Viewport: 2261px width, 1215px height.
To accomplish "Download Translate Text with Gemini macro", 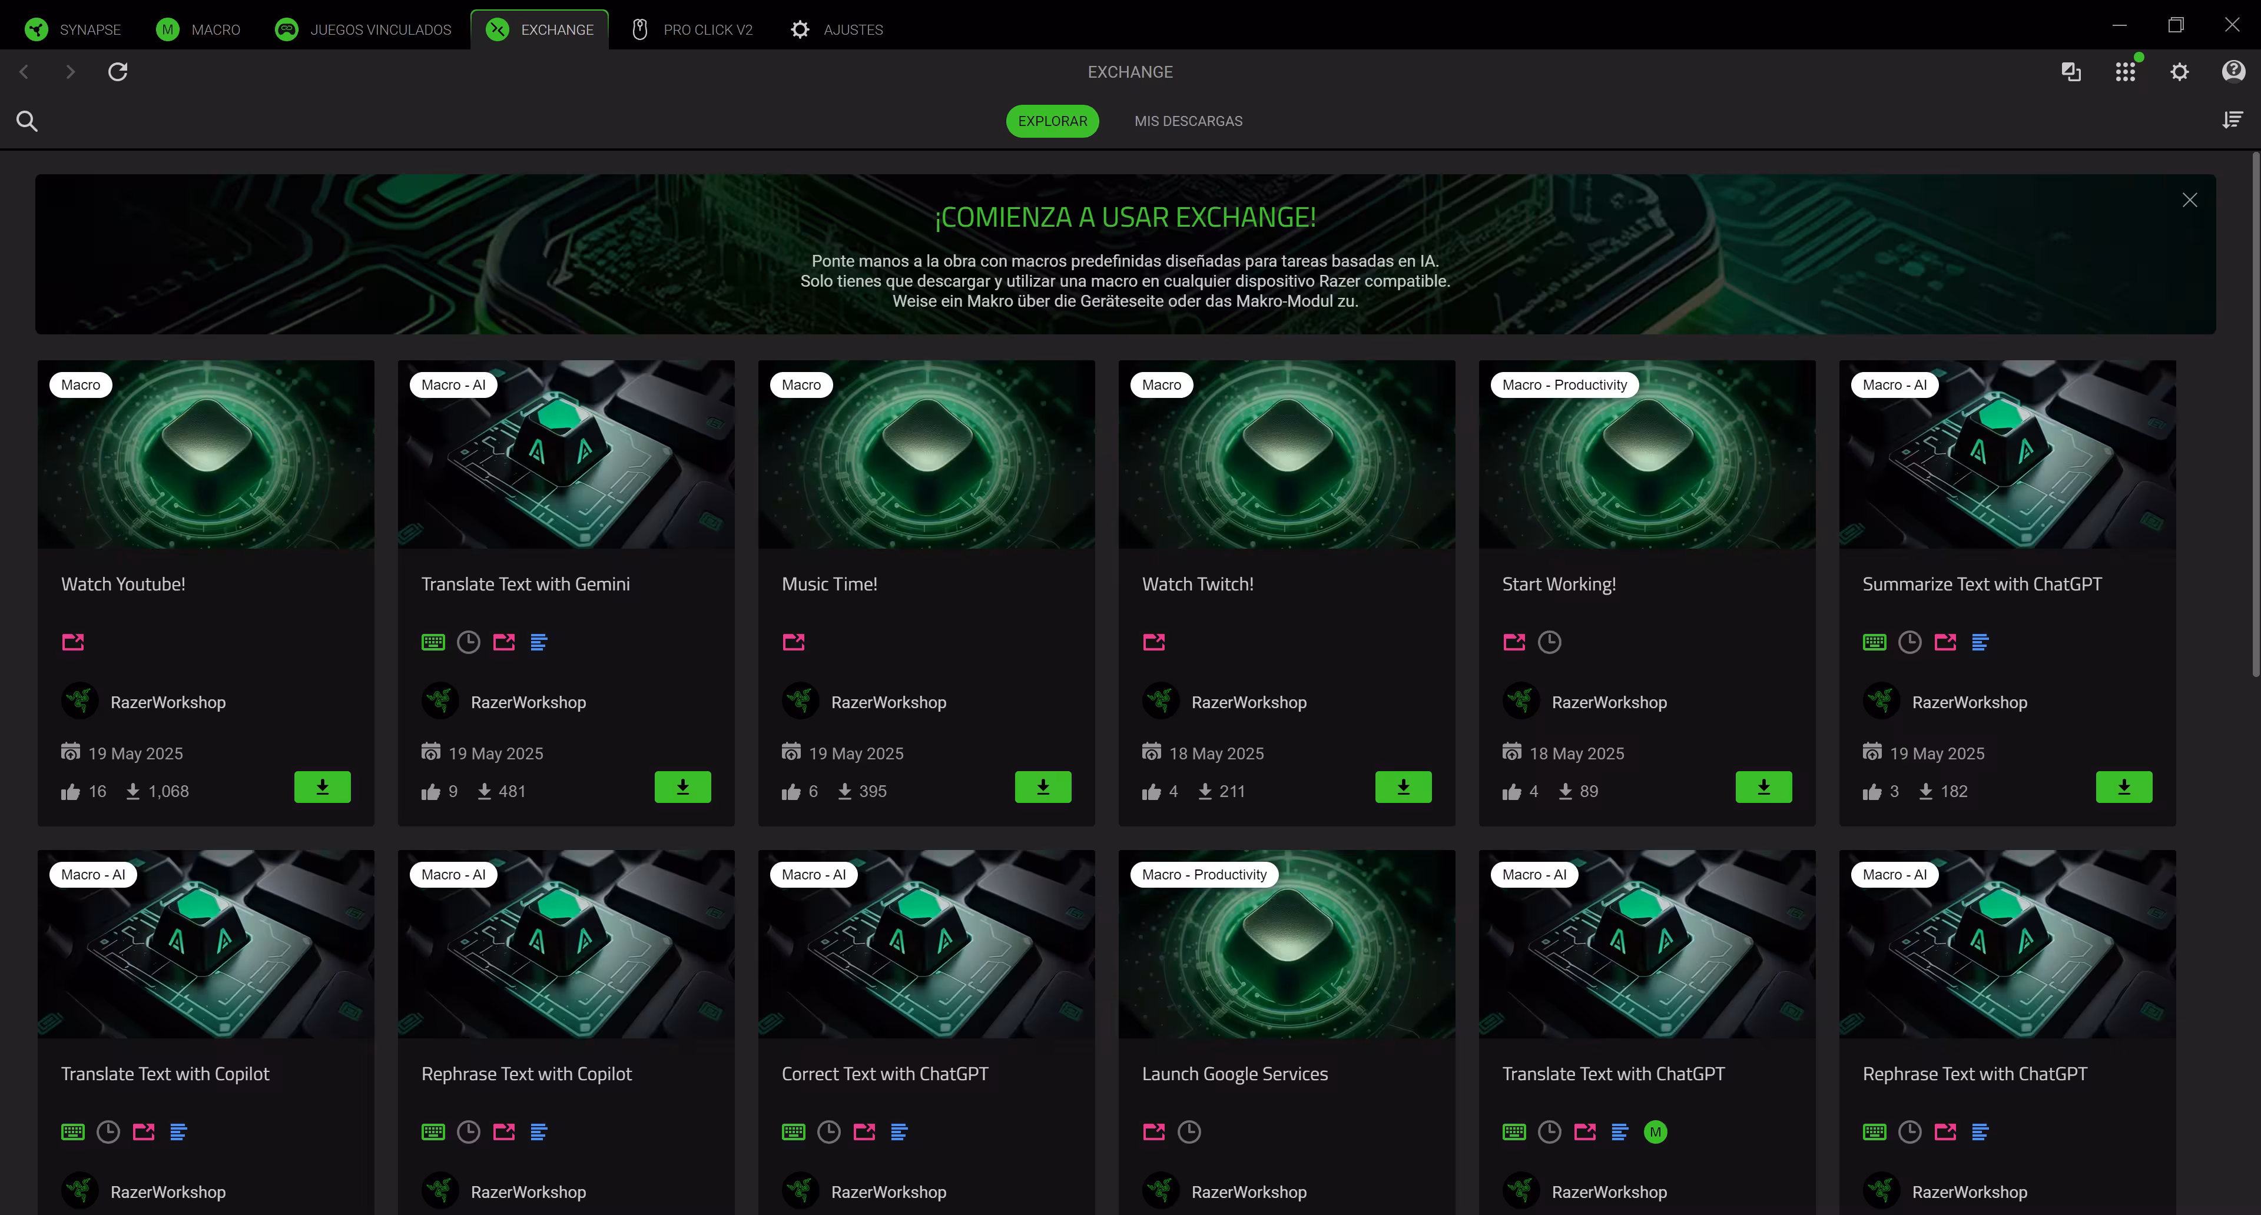I will [x=683, y=787].
